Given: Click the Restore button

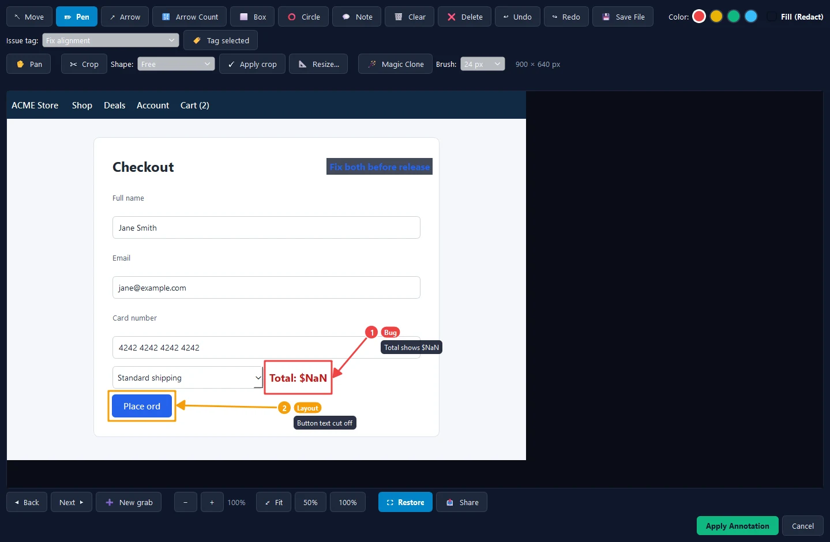Looking at the screenshot, I should tap(405, 502).
